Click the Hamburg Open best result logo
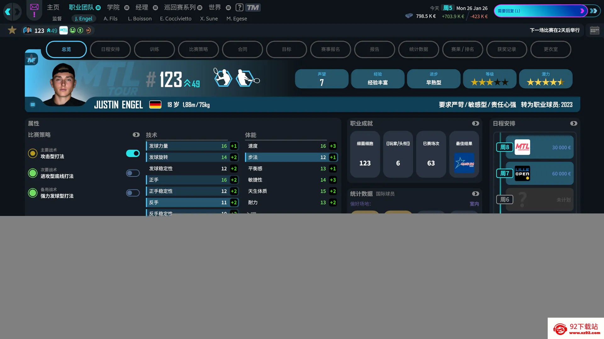The image size is (604, 339). [464, 163]
